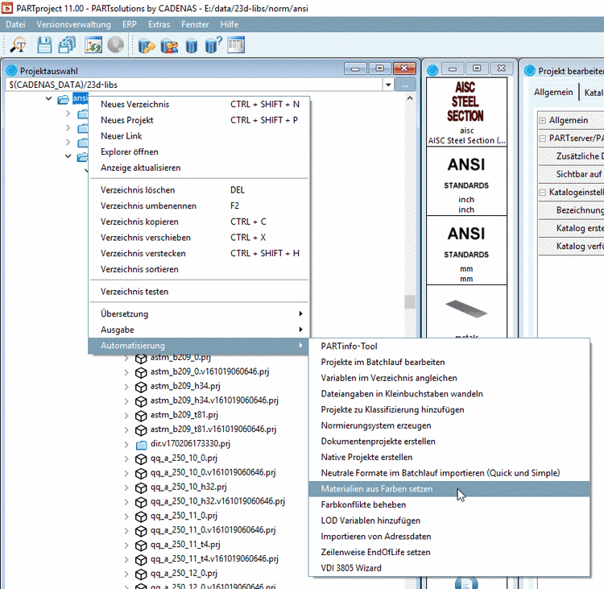The height and width of the screenshot is (589, 604).
Task: Expand the qq_a_250_10_0.prj tree row
Action: 126,458
